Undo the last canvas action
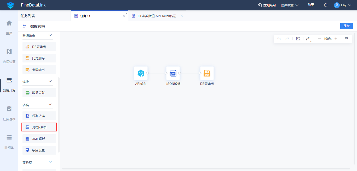 (279, 39)
